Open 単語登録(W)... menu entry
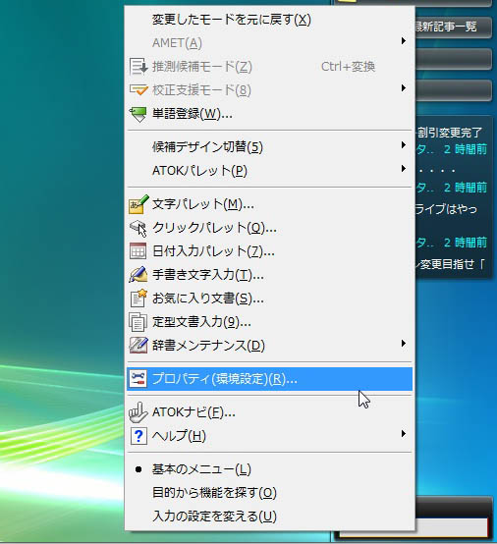This screenshot has height=544, width=497. [x=269, y=114]
